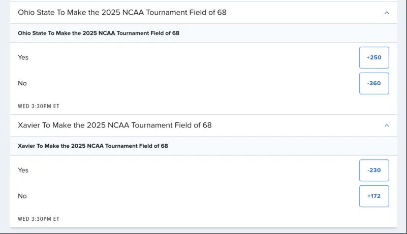The image size is (407, 234).
Task: Click the light blue Xavier subheading bar
Action: pos(203,146)
